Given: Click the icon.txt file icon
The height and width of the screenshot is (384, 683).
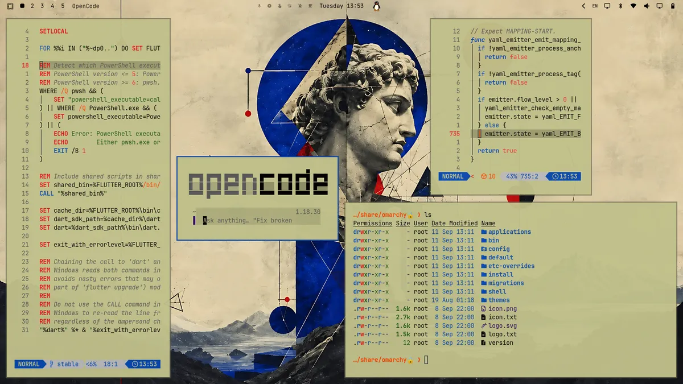Looking at the screenshot, I should pyautogui.click(x=484, y=317).
